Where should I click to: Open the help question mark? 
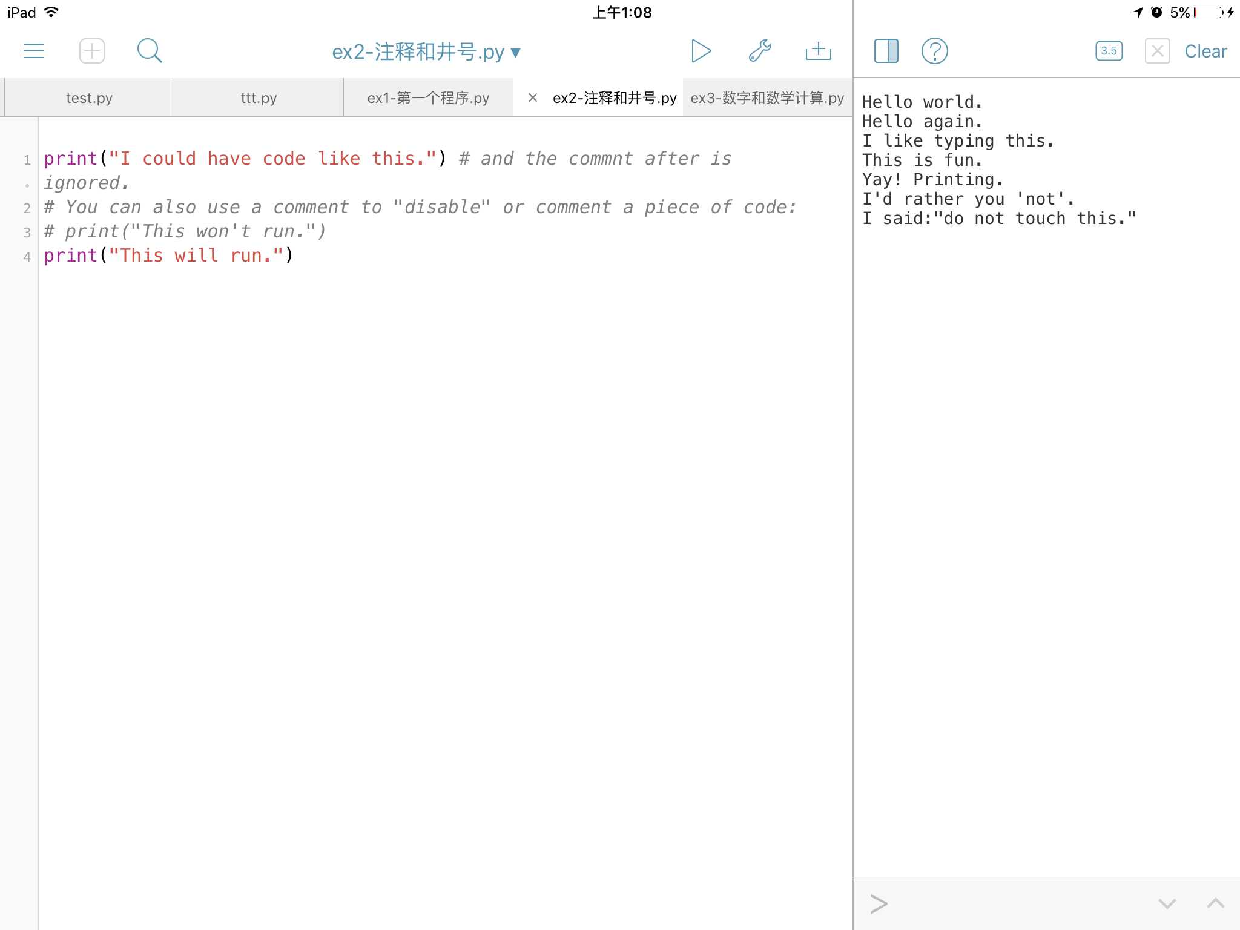point(934,51)
